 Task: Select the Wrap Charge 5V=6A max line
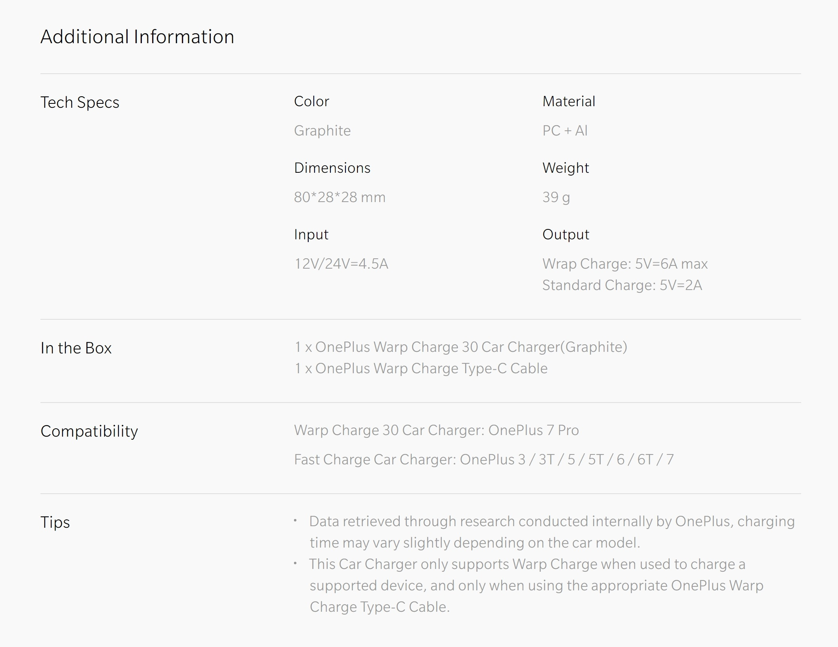point(625,264)
